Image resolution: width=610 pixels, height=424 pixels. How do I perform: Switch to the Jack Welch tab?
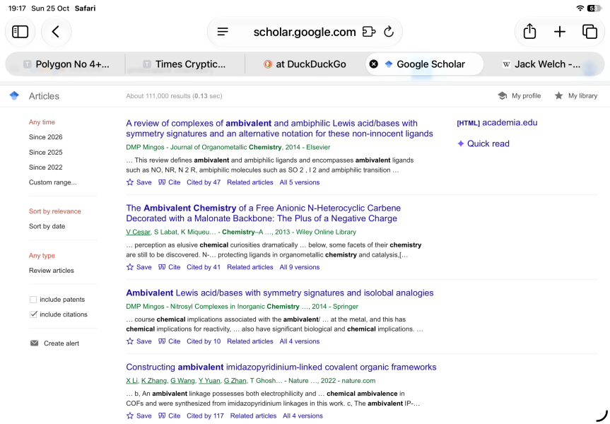coord(542,64)
